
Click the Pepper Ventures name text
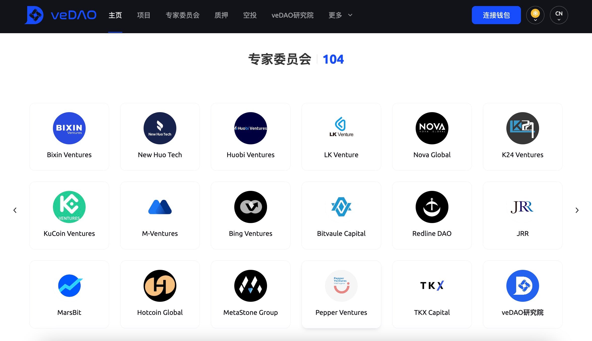click(x=341, y=312)
